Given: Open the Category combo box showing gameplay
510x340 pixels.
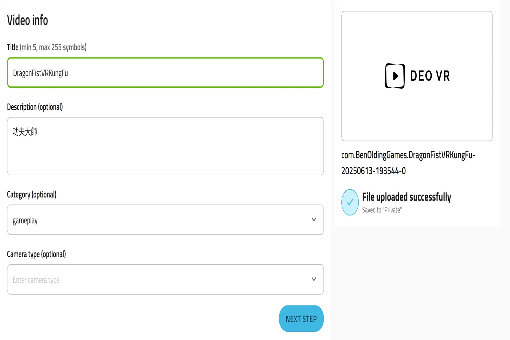Looking at the screenshot, I should [x=165, y=220].
